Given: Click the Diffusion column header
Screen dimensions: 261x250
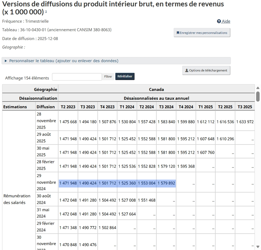Looking at the screenshot, I should point(46,107).
